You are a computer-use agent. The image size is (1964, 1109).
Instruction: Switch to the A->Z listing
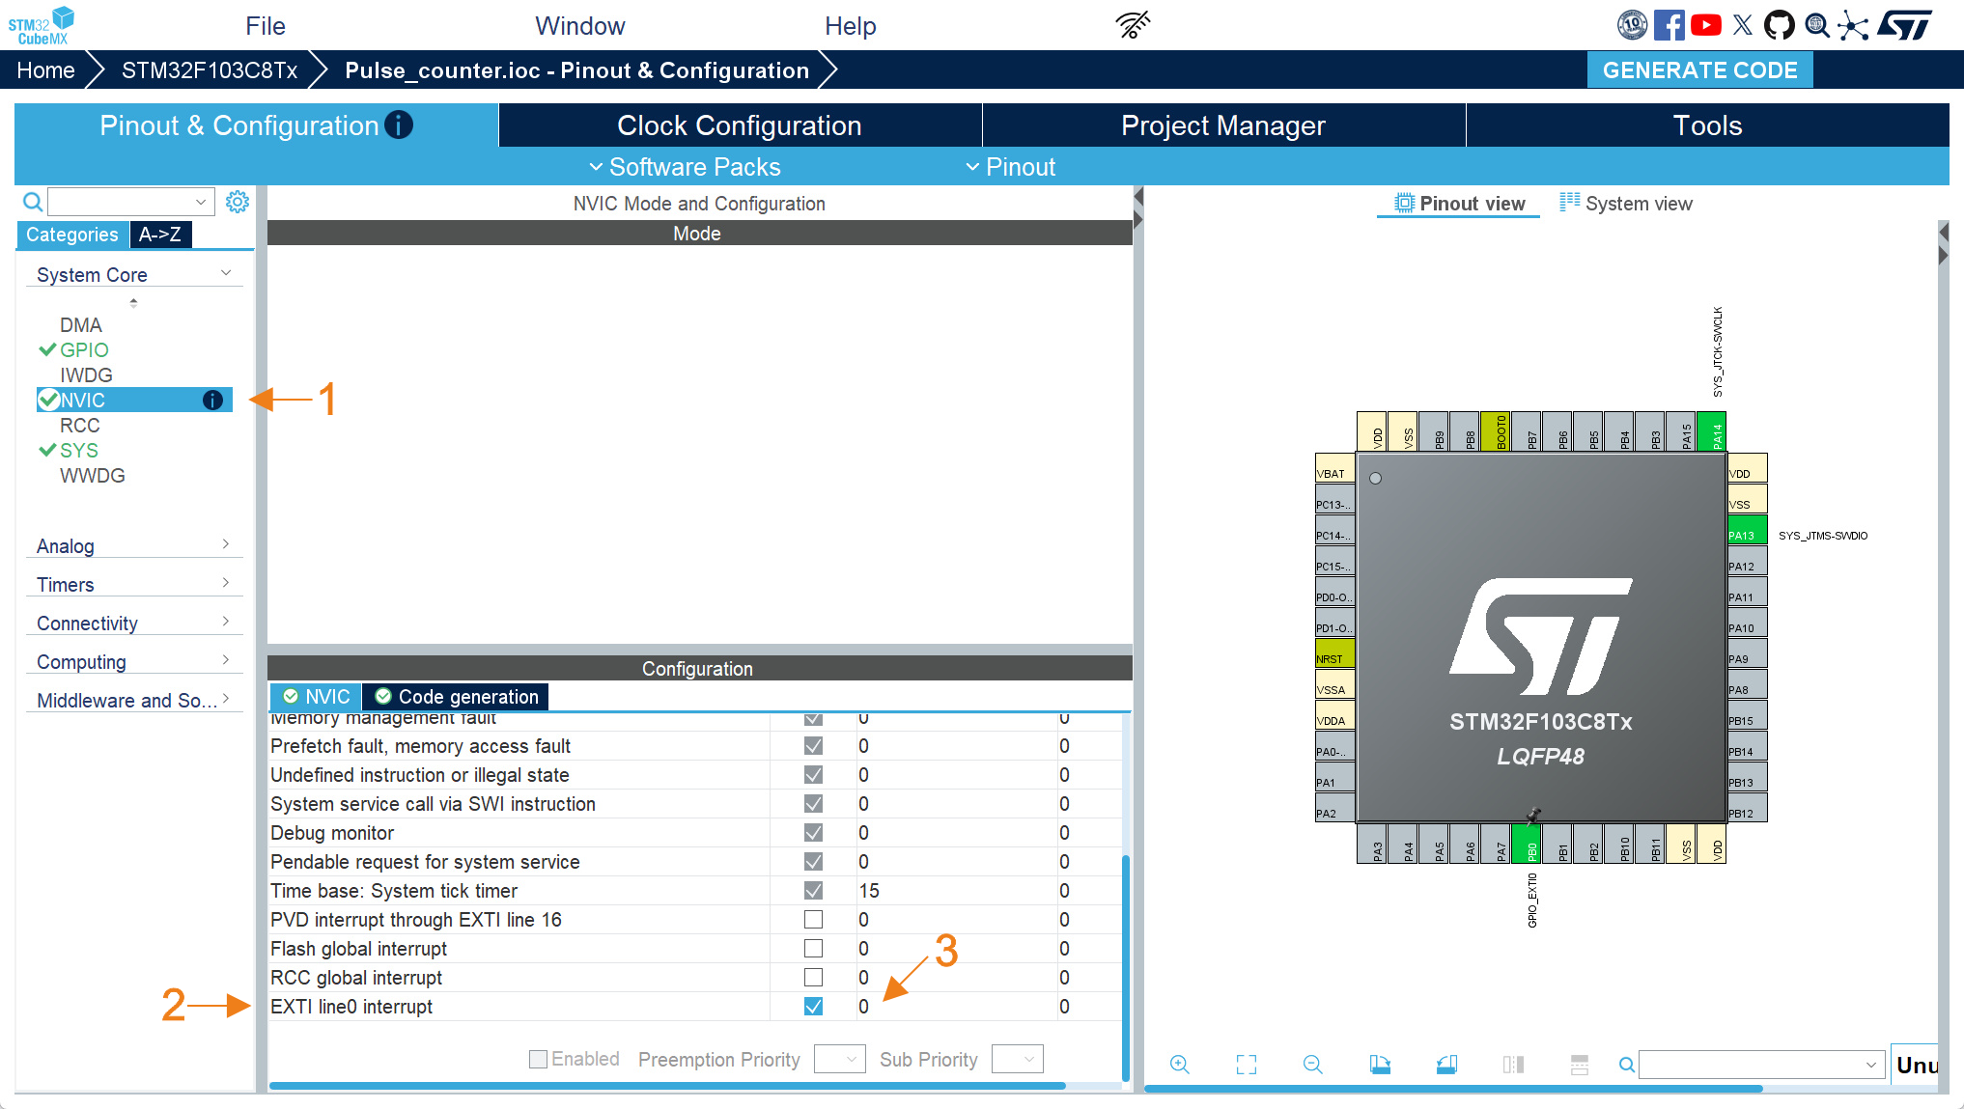pyautogui.click(x=160, y=235)
